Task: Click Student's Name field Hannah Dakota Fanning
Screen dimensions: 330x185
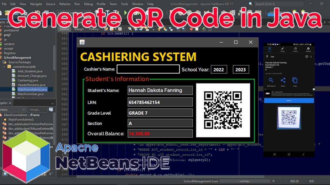Action: [160, 90]
